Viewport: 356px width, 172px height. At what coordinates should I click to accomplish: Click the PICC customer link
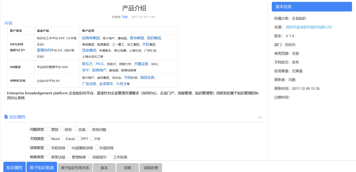(x=100, y=64)
